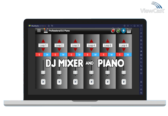Open the media folder icon in sidebar
The height and width of the screenshot is (116, 168).
pos(141,62)
